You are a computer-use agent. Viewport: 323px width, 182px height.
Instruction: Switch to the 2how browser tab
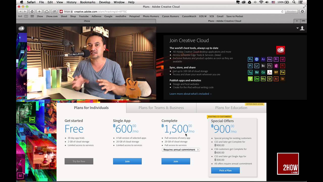(x=87, y=21)
